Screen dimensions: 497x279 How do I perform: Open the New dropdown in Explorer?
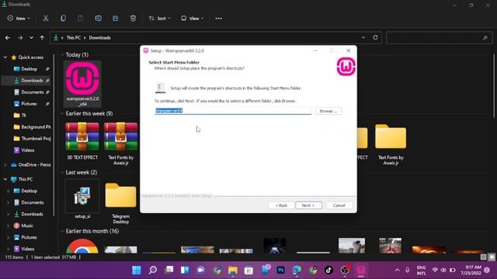point(19,19)
